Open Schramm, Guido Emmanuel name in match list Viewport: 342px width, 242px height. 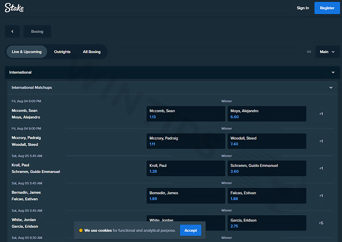(x=36, y=172)
